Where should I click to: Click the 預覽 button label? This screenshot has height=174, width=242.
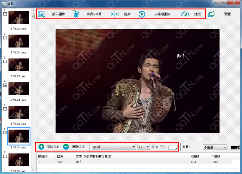tap(228, 15)
